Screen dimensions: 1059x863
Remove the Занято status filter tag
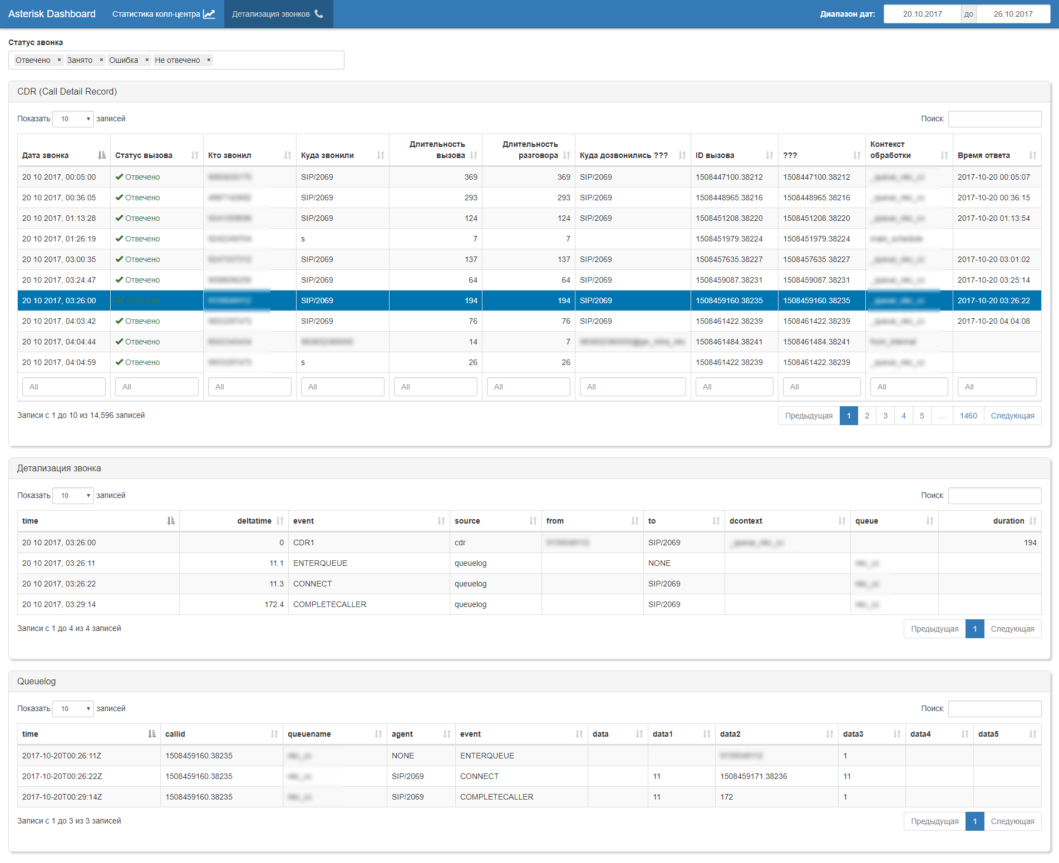point(101,60)
